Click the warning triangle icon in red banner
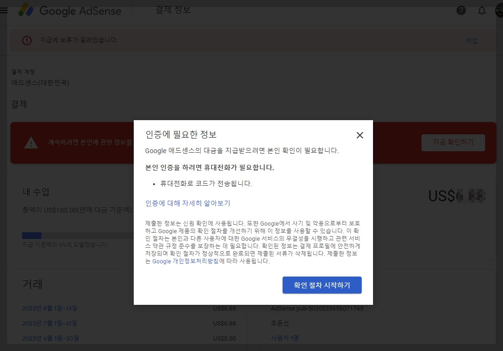503x351 pixels. [31, 143]
